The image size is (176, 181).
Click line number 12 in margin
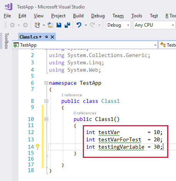coord(31,132)
